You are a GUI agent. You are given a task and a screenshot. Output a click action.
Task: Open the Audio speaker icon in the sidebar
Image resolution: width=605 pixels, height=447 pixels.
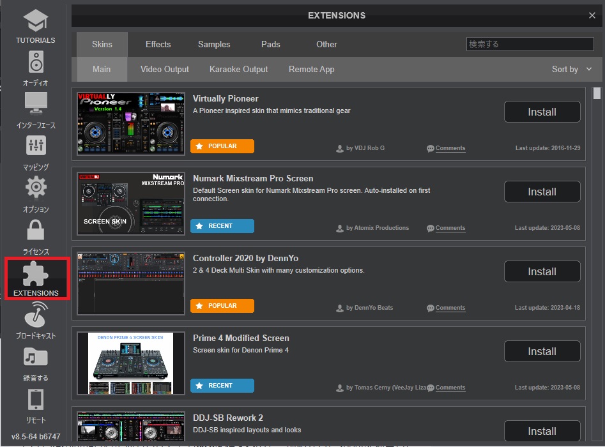[36, 62]
